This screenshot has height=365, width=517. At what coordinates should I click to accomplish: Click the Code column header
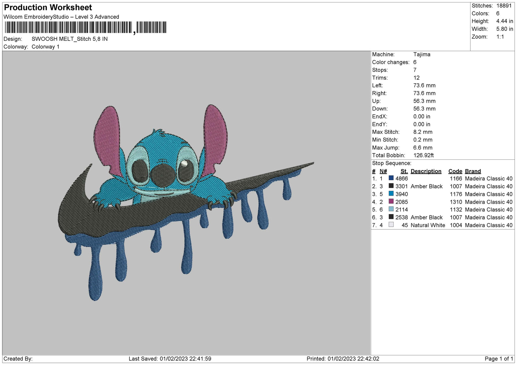pyautogui.click(x=455, y=171)
